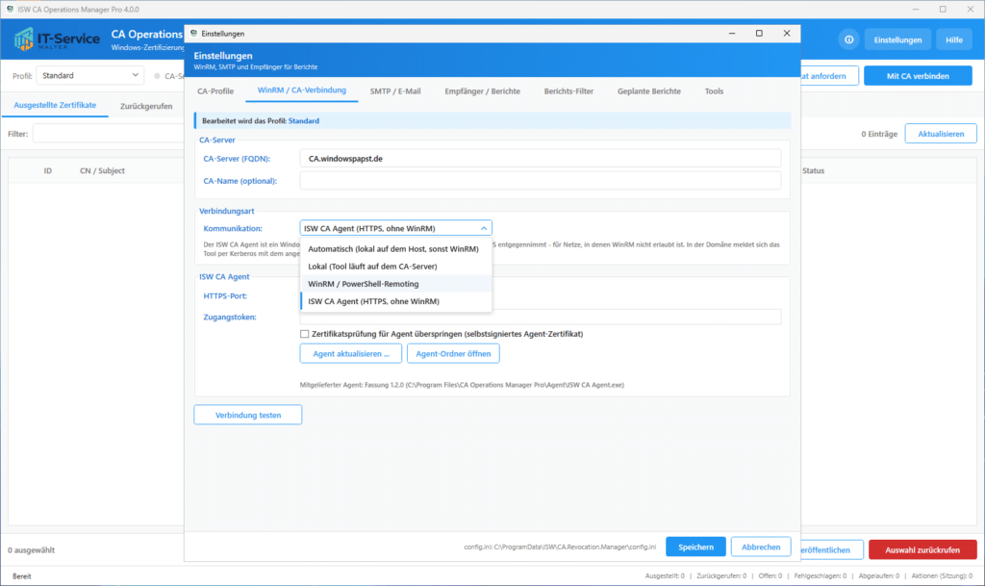
Task: Open Einstellungen button in main window header
Action: pyautogui.click(x=897, y=39)
